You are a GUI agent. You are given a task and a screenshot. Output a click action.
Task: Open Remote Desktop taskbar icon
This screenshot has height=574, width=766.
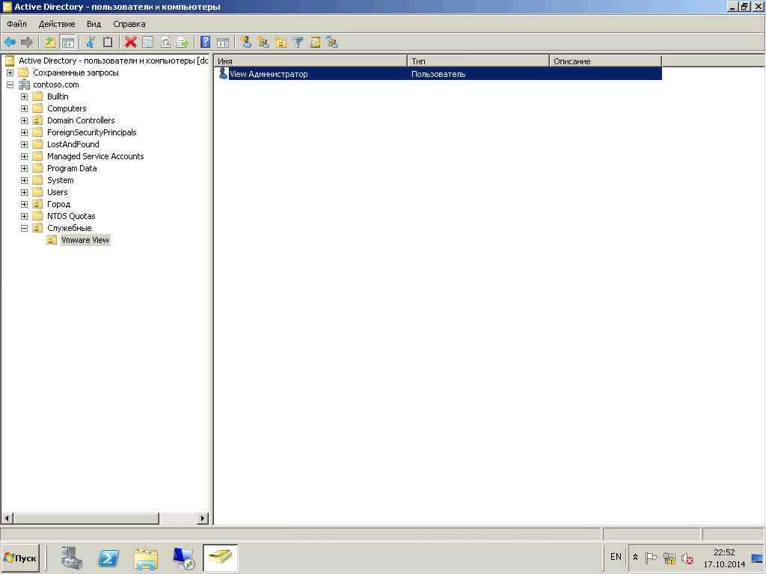(x=184, y=558)
